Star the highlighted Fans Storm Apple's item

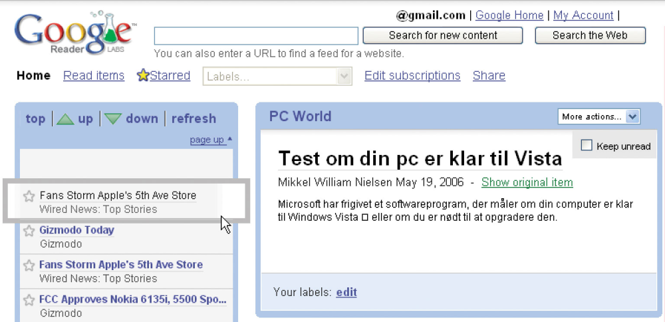click(29, 196)
